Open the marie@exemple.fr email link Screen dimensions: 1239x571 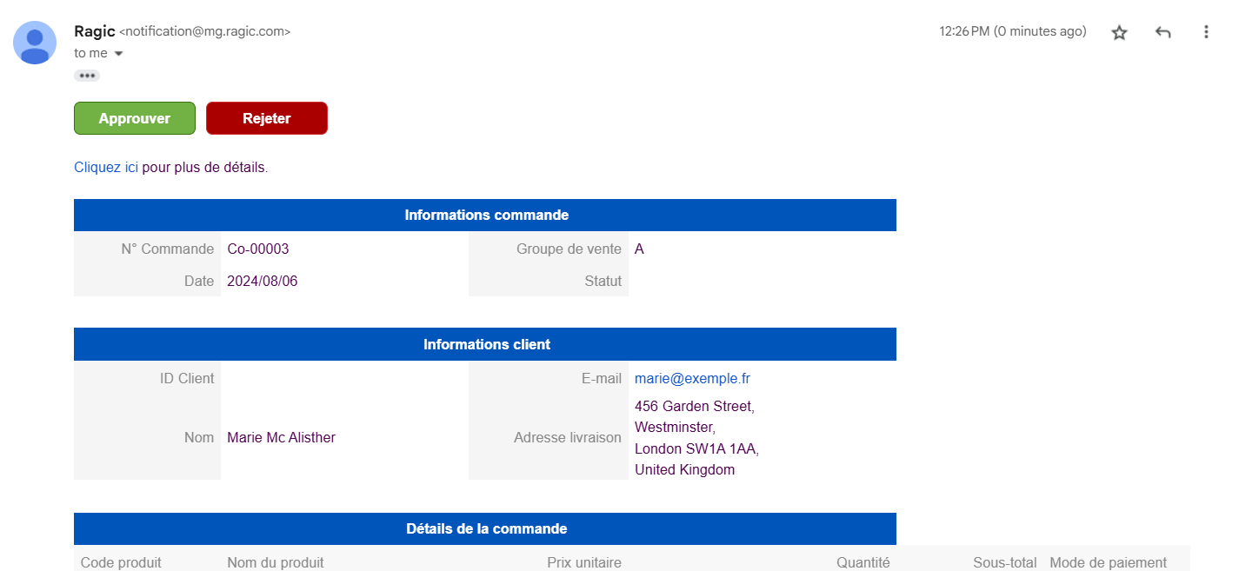[x=692, y=378]
